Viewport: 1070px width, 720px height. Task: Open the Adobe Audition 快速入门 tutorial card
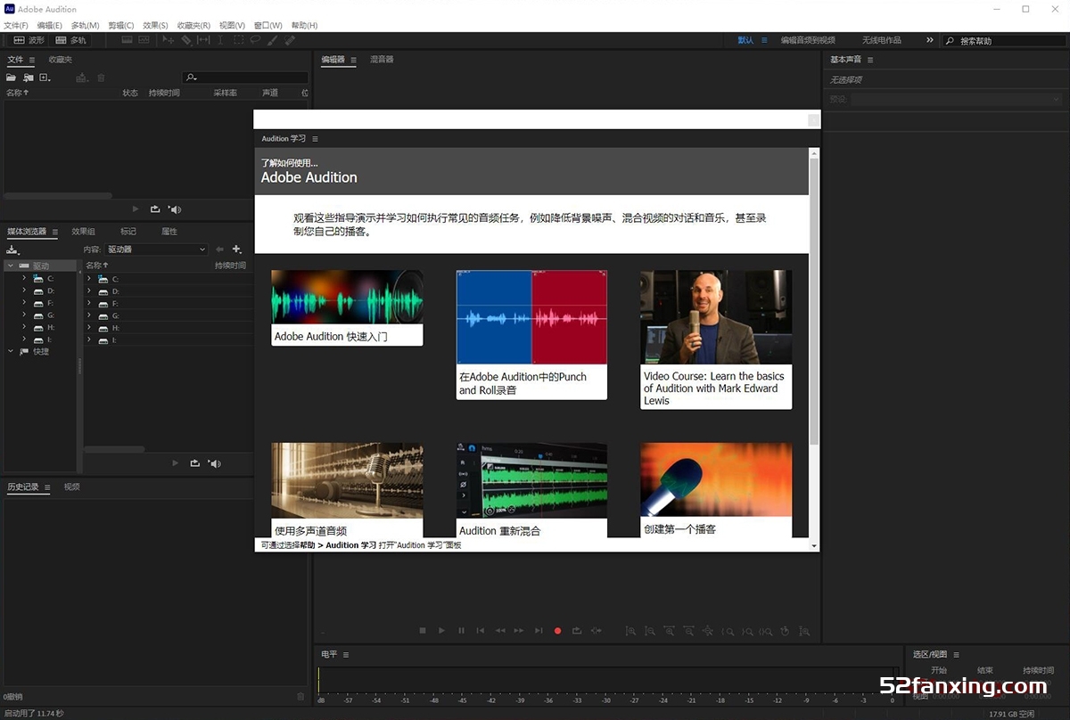[347, 307]
